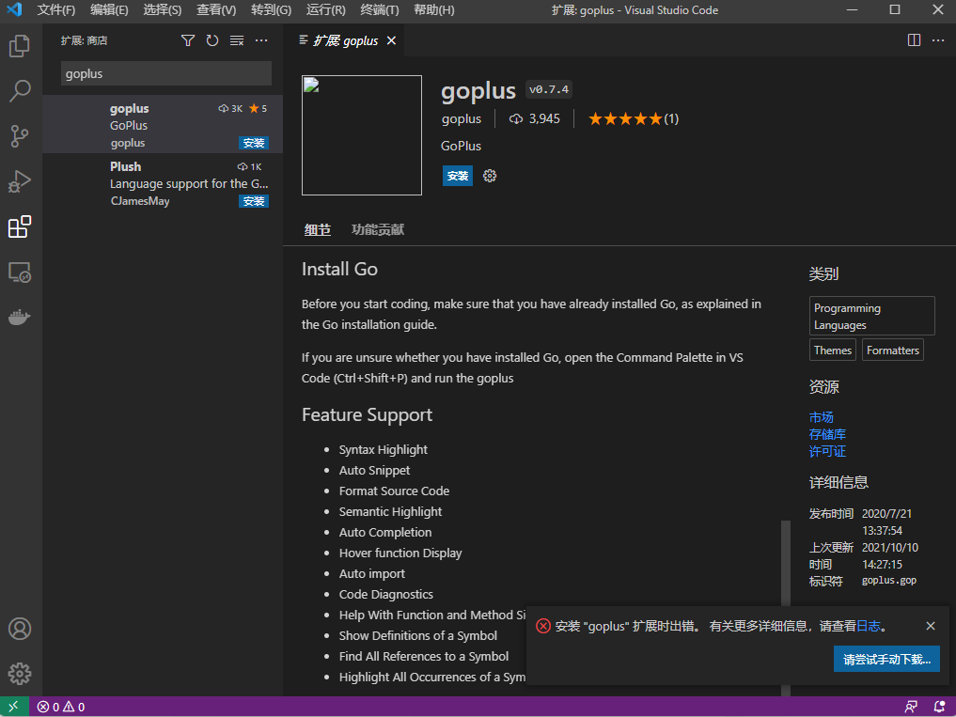Open the 转到(G) menu
The image size is (956, 717).
coord(271,9)
